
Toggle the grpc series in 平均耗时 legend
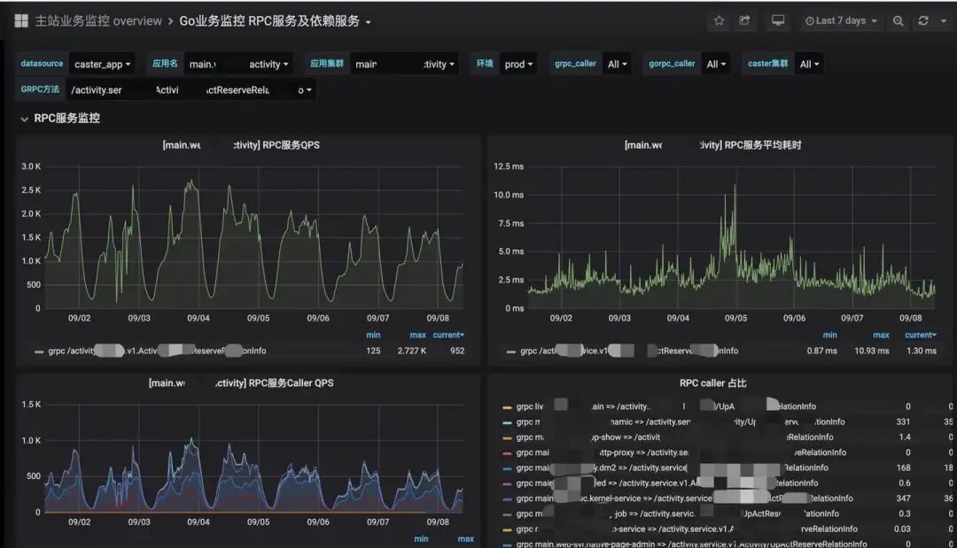tap(629, 351)
